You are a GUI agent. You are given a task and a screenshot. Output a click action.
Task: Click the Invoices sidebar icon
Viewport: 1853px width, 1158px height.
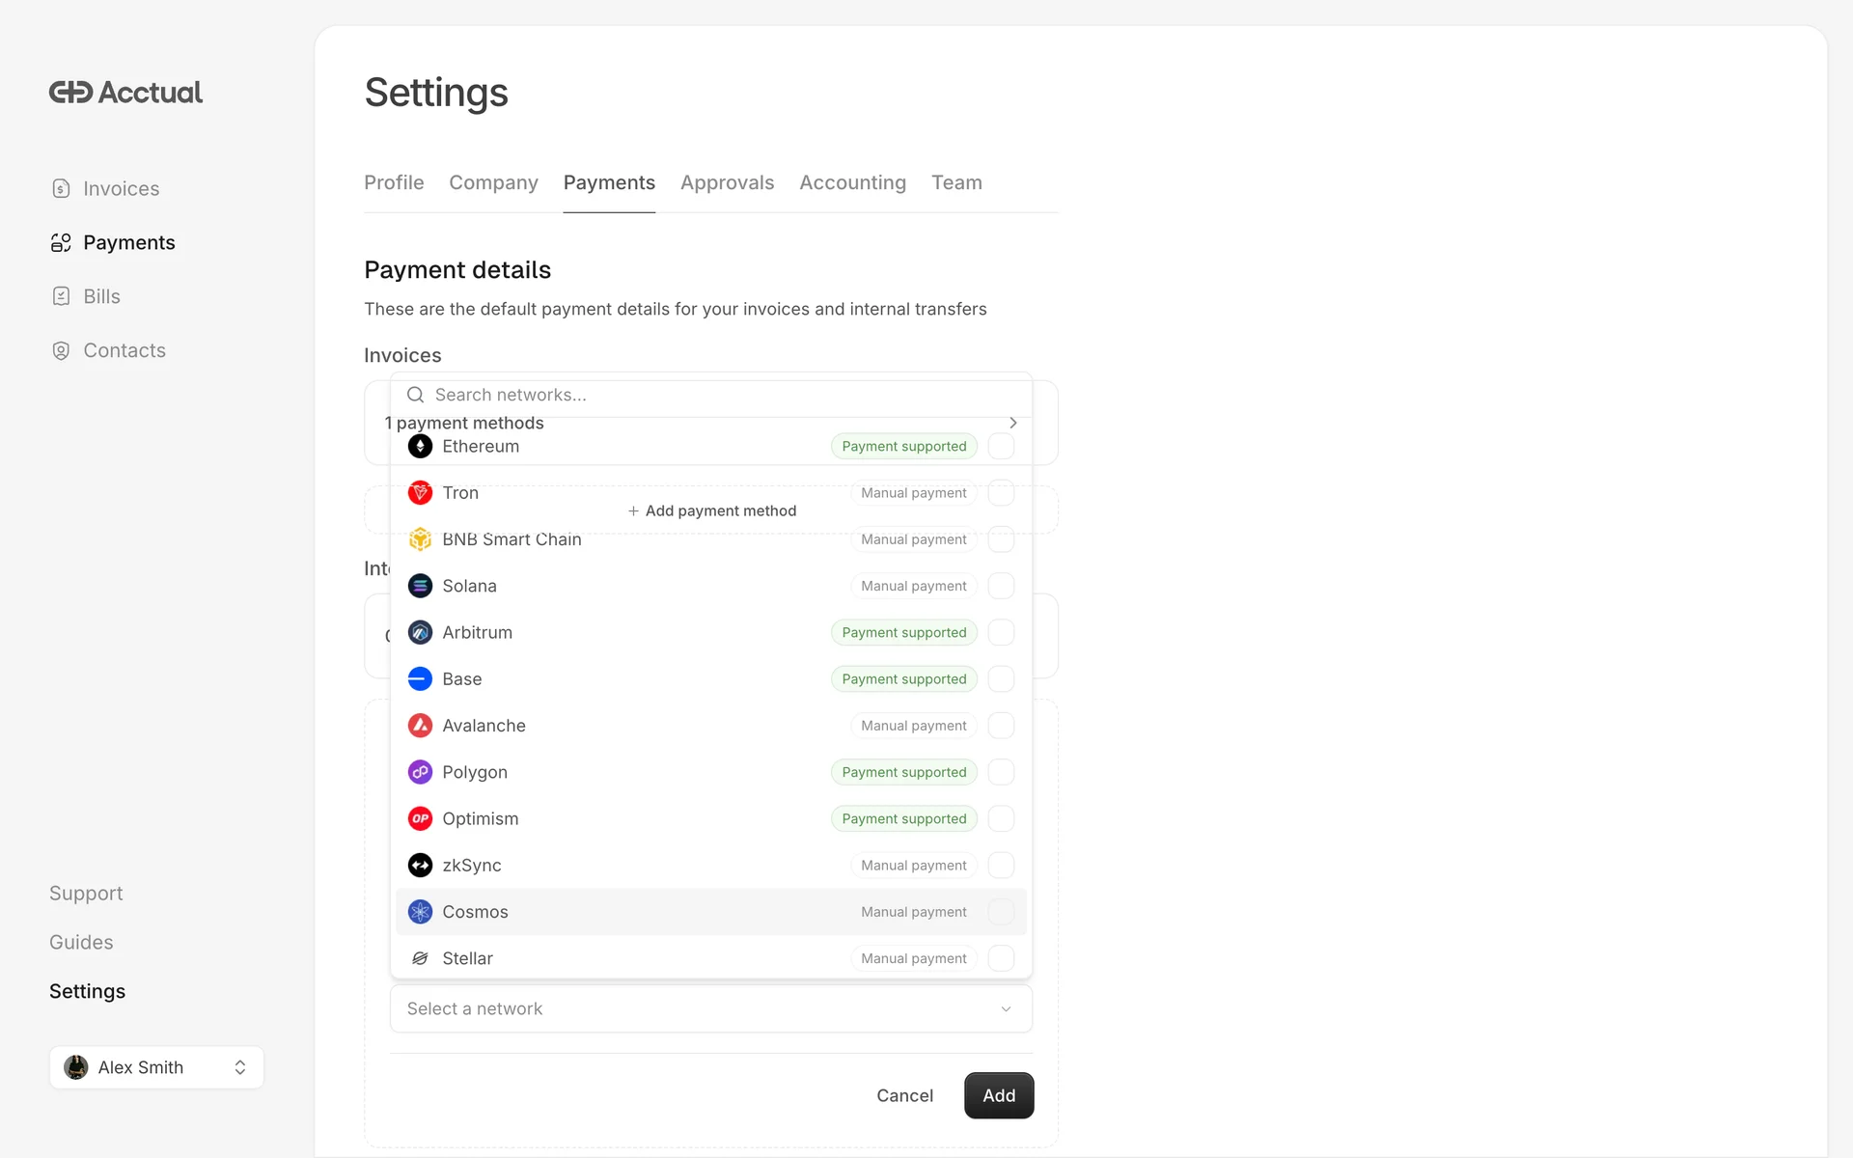tap(61, 188)
